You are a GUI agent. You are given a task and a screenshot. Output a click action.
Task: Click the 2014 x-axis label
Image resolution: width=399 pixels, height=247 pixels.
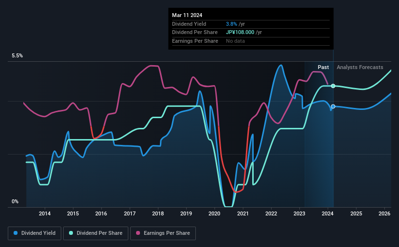(x=45, y=213)
